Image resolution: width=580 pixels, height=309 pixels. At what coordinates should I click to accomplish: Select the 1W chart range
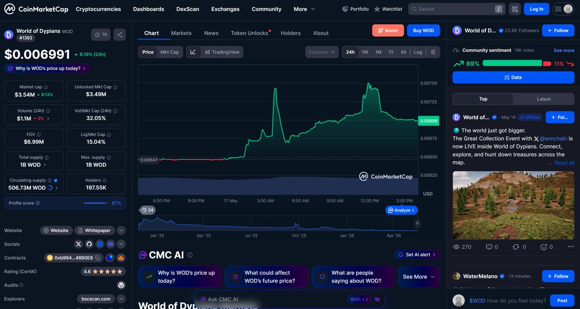point(365,52)
